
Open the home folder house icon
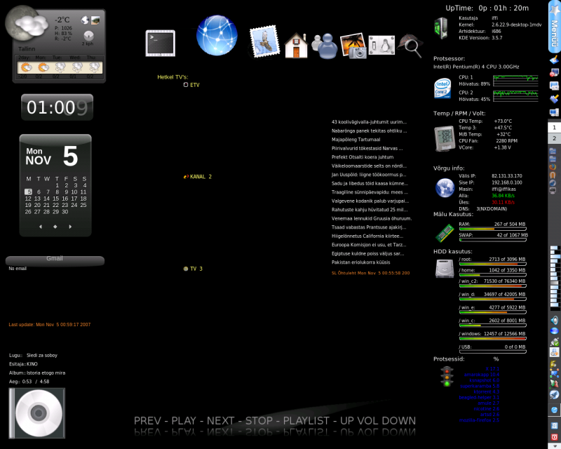(x=296, y=46)
